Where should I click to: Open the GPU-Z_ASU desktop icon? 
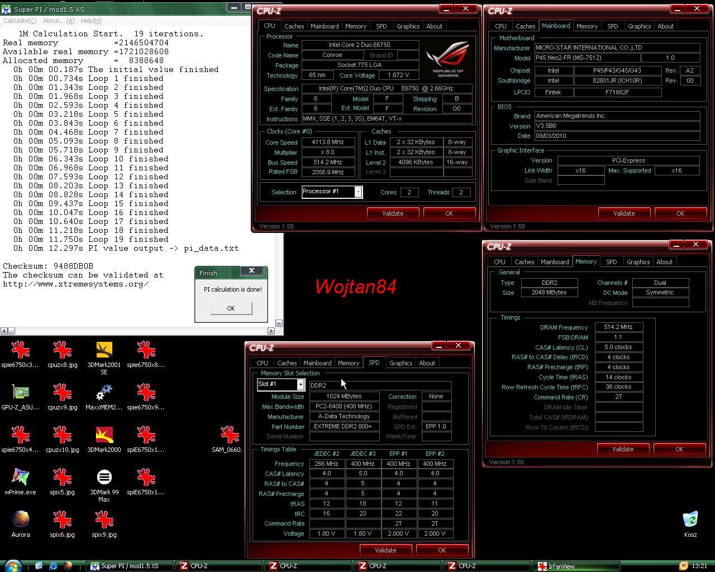(x=21, y=397)
